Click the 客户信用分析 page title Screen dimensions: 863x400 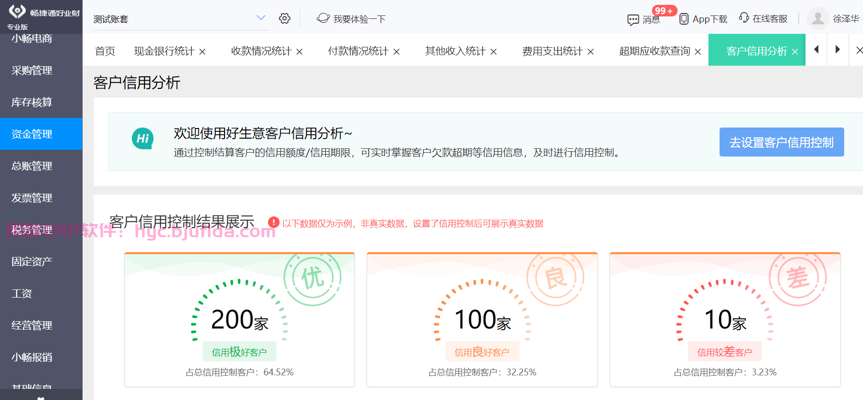pos(137,83)
